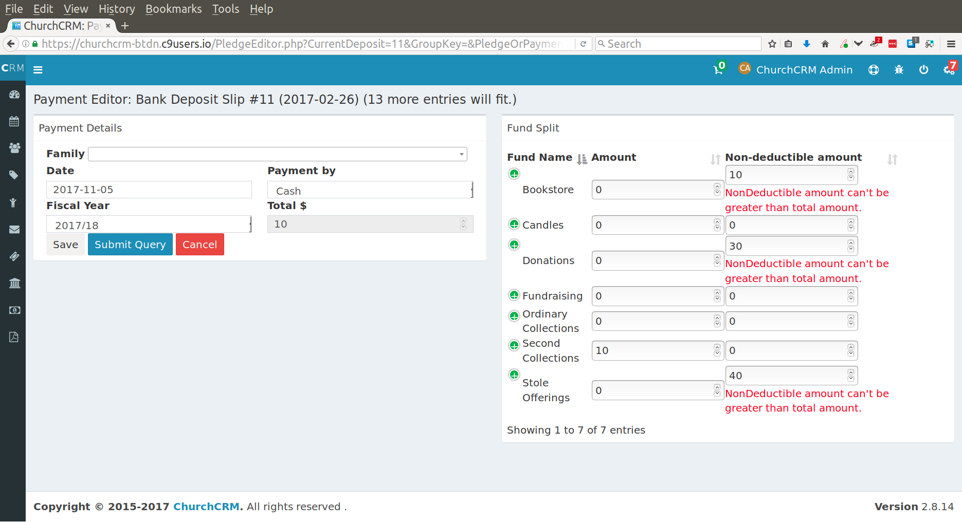Expand green plus for Ordinary Collections
The image size is (962, 522).
(514, 316)
